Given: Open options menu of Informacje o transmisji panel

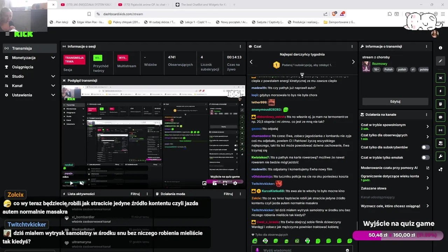Looking at the screenshot, I should click(426, 46).
